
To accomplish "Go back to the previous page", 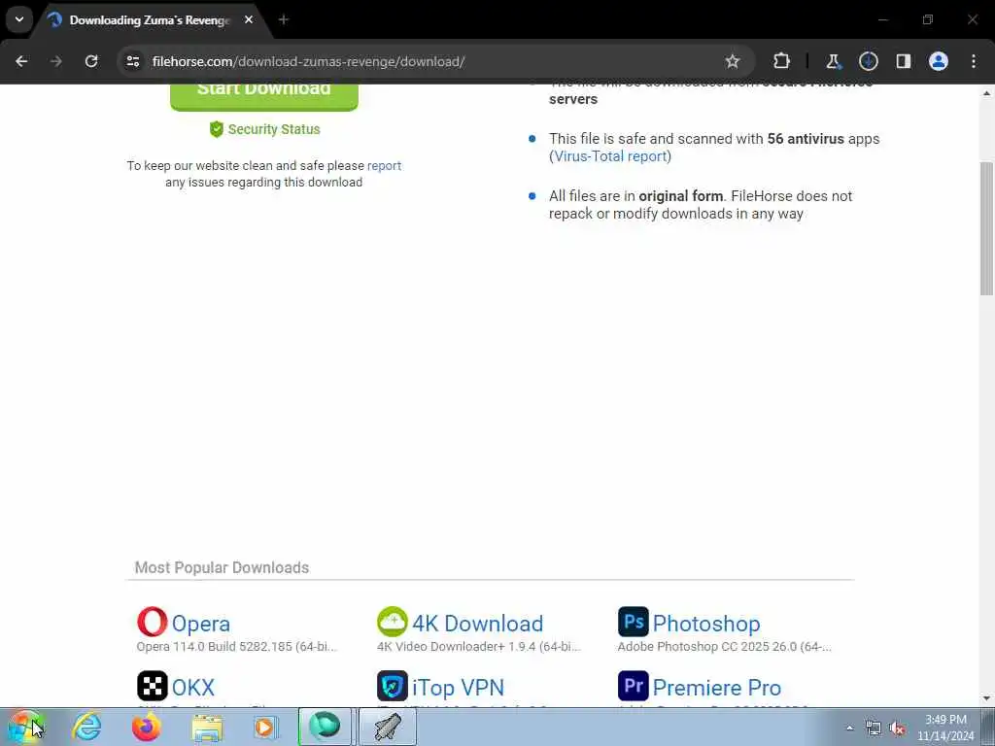I will 21,61.
